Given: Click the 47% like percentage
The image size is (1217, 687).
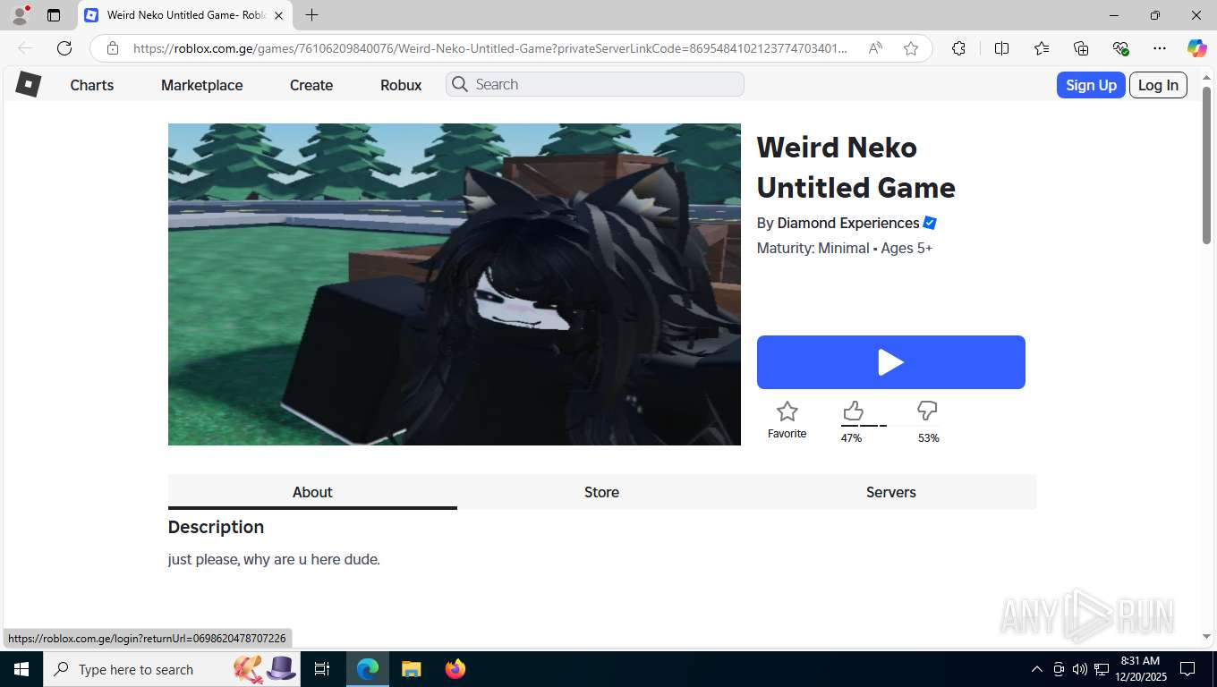Looking at the screenshot, I should click(x=851, y=438).
